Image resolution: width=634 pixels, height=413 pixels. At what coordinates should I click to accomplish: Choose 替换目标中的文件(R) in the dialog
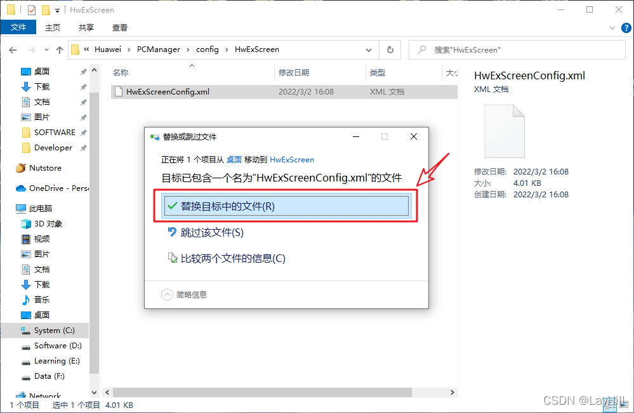[x=286, y=207]
